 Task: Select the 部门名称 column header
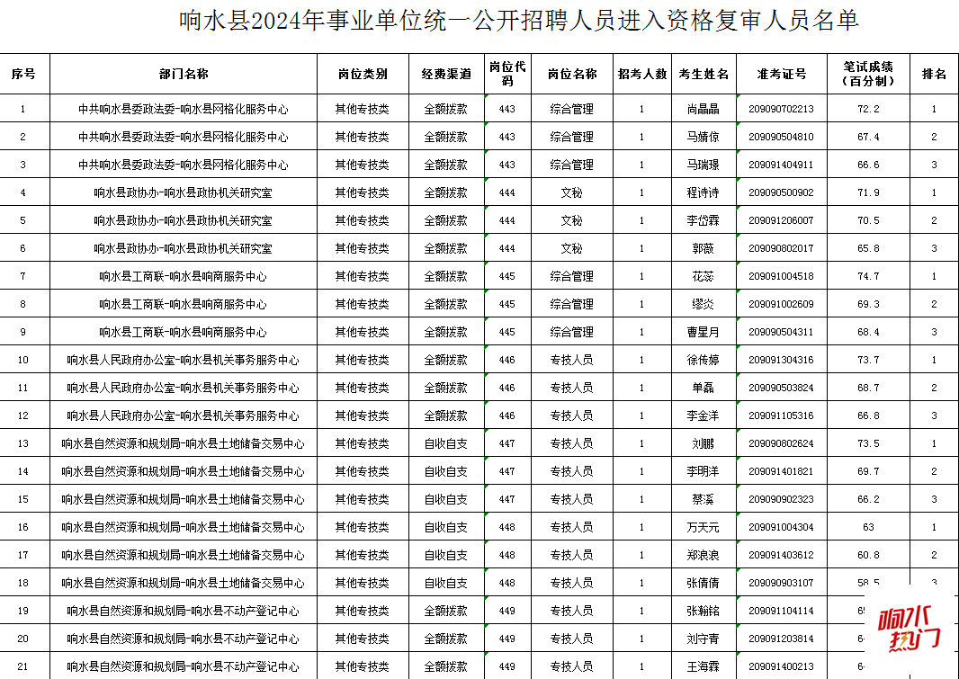coord(184,74)
